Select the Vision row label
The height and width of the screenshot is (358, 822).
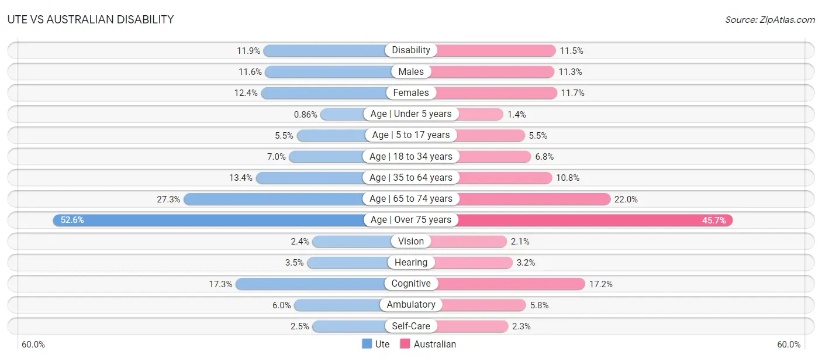tap(411, 241)
